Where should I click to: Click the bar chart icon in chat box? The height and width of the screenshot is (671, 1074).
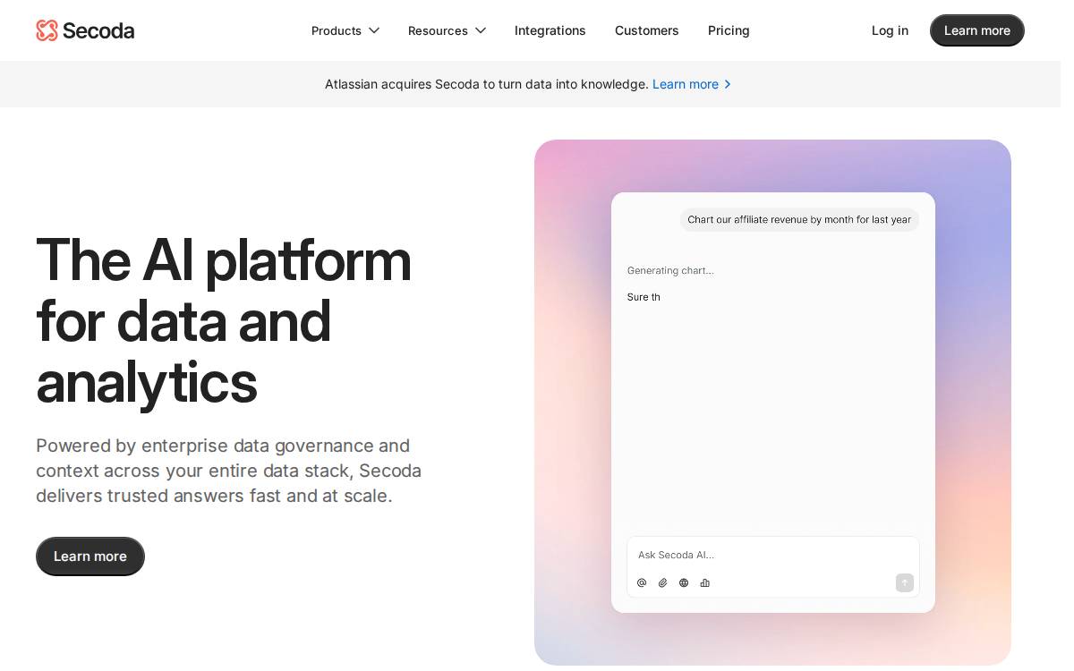[x=705, y=582]
